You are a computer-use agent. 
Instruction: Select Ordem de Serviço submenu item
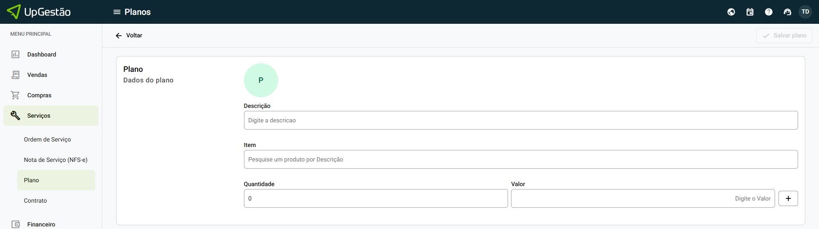[47, 139]
